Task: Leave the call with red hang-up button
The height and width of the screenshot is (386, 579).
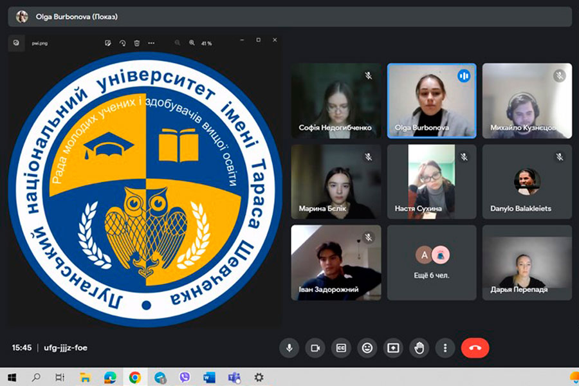Action: [x=475, y=347]
